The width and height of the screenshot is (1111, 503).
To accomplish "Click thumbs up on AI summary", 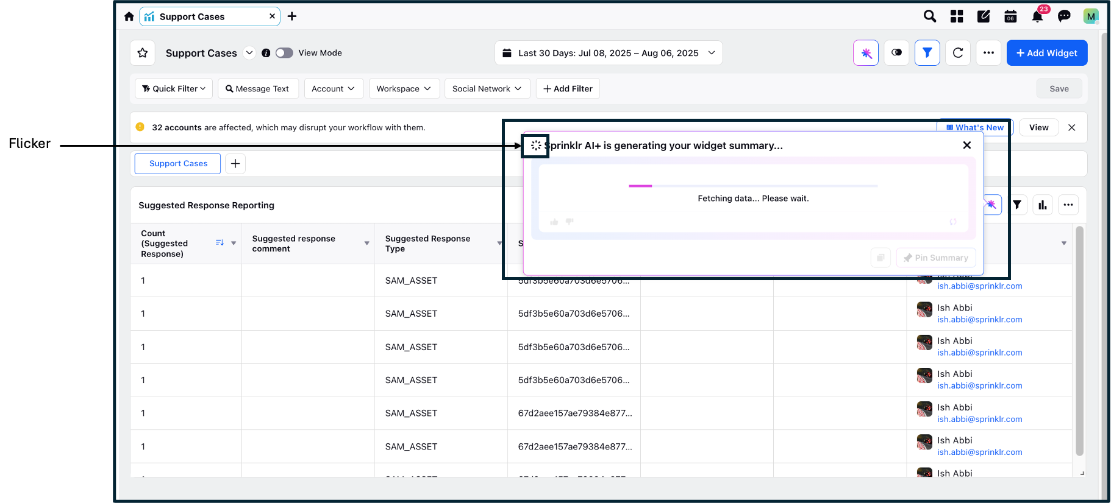I will point(554,222).
